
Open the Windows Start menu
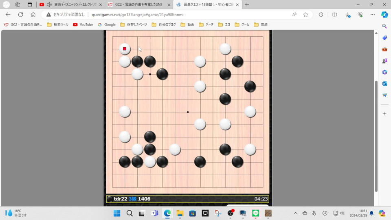pos(117,213)
